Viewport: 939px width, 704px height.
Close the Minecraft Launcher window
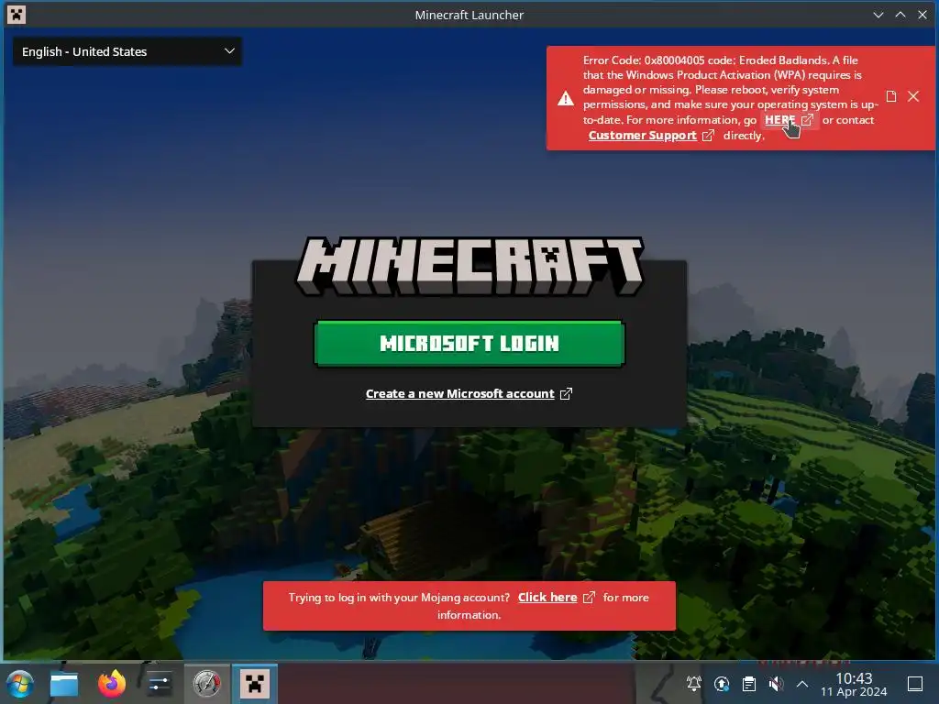pos(922,15)
